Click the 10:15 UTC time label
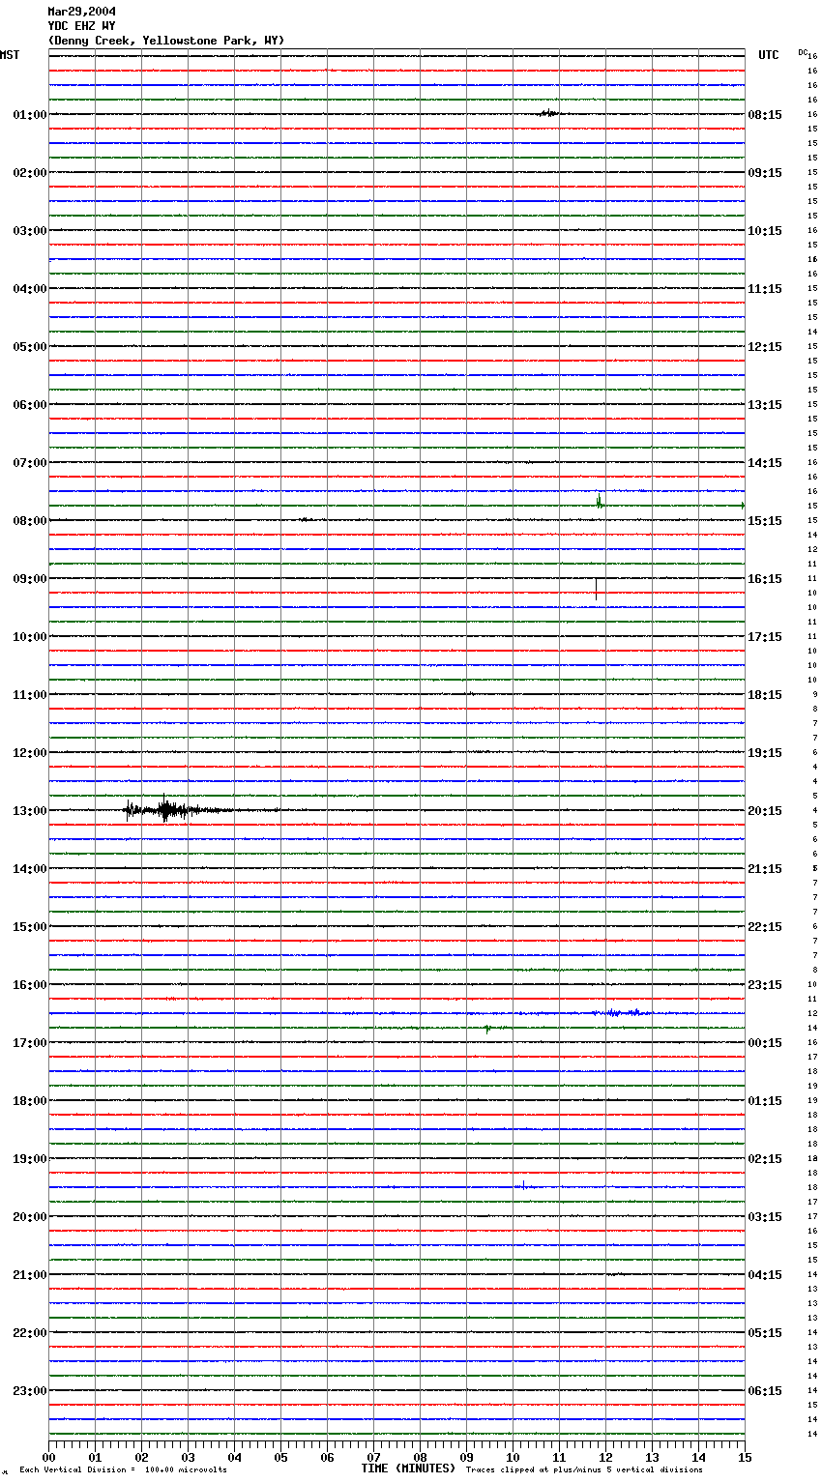Screen dimensions: 822x1483 (x=765, y=231)
